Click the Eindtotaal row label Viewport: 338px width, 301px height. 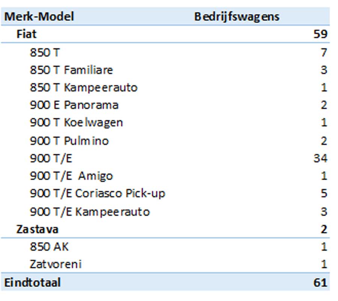tap(32, 282)
